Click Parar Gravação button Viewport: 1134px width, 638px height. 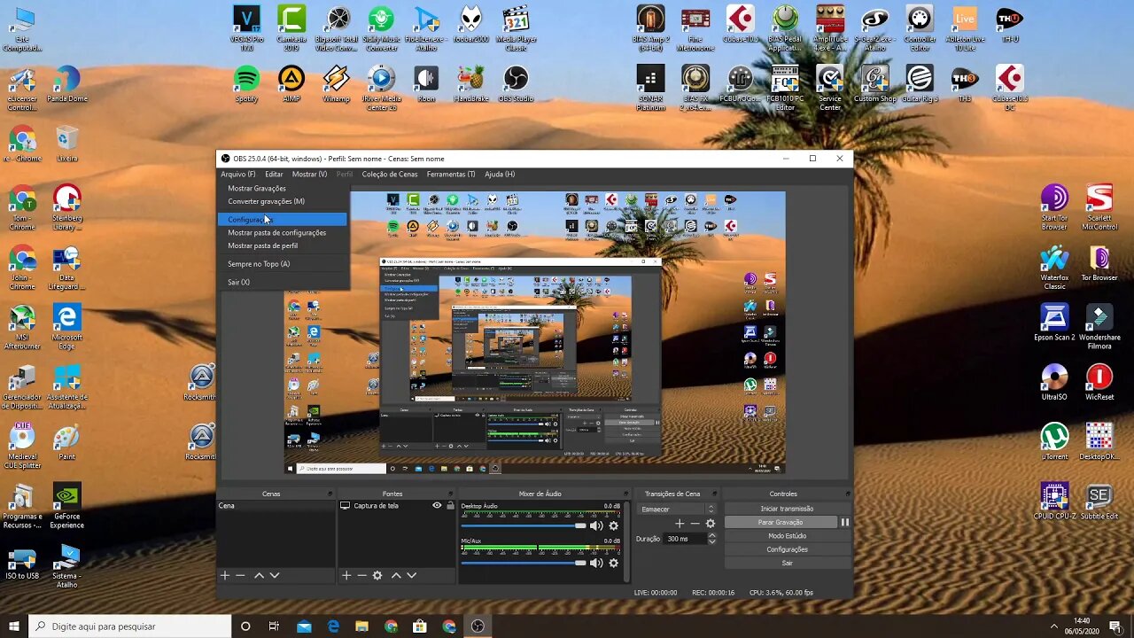(x=781, y=523)
